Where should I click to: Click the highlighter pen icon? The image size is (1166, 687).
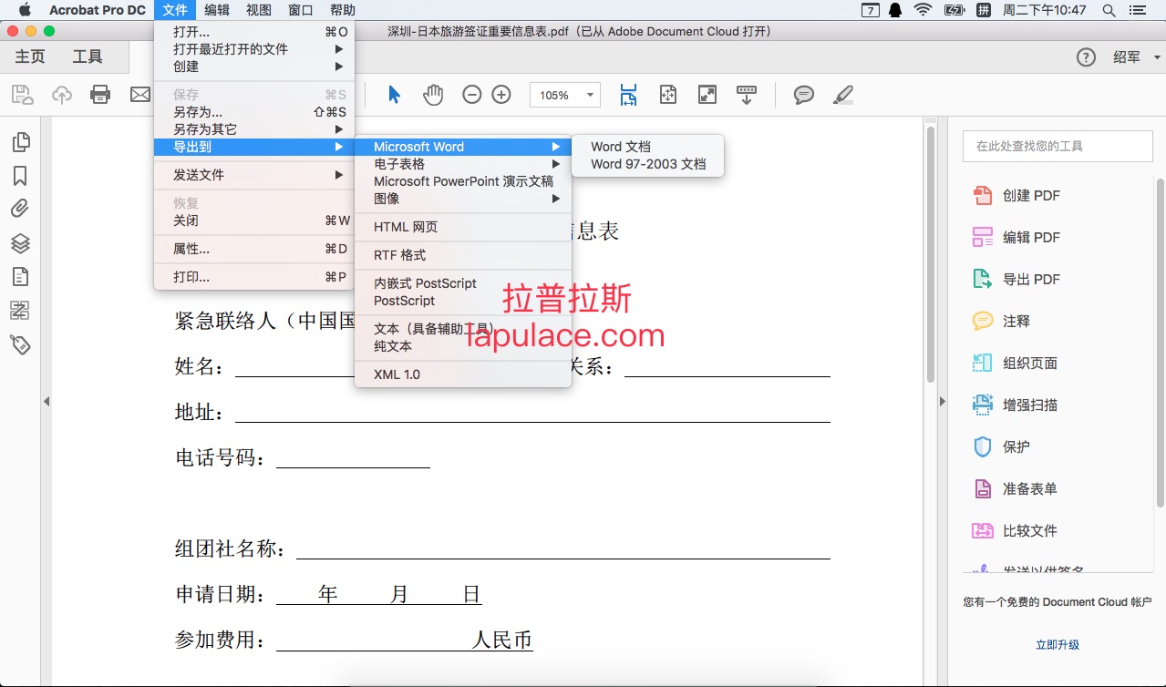843,95
